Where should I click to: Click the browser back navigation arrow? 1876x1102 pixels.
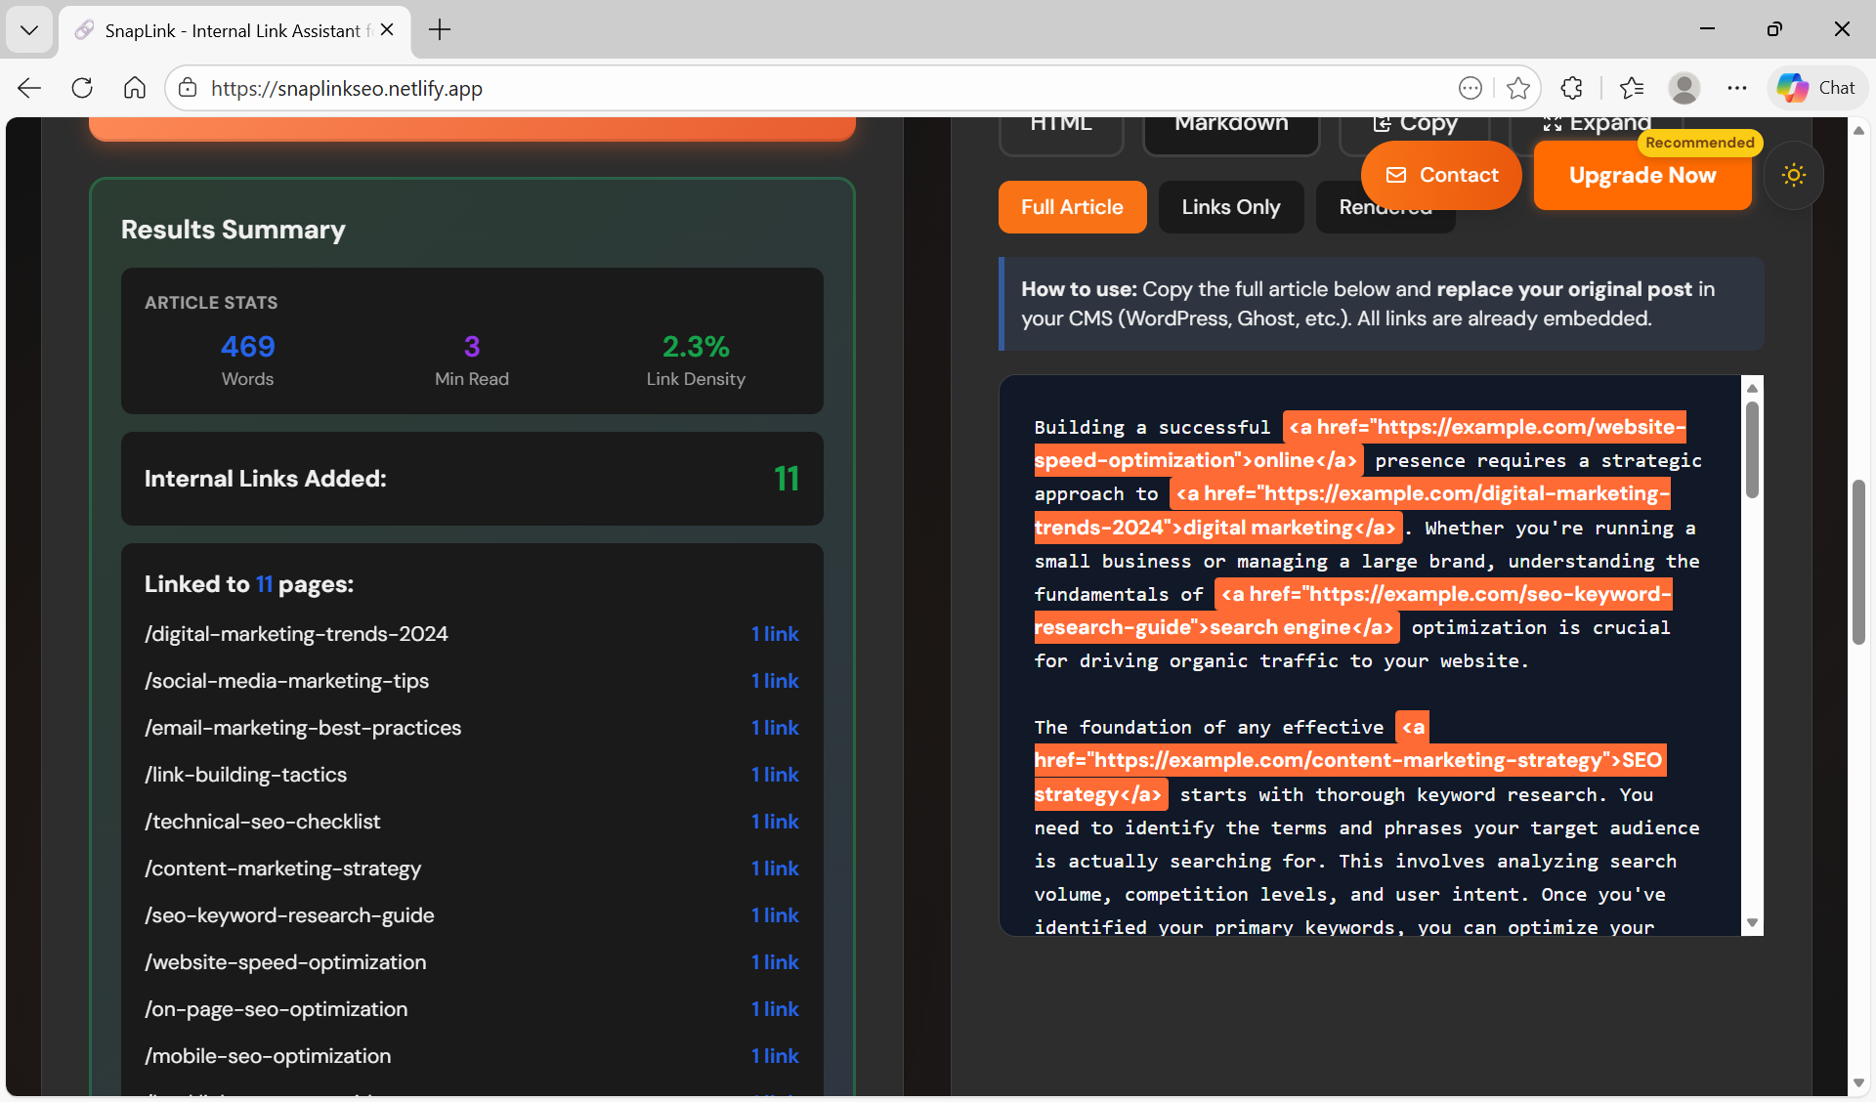click(28, 88)
